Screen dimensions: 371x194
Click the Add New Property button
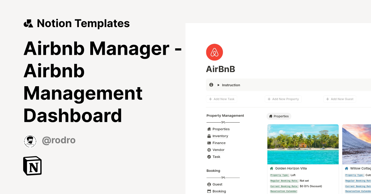283,99
